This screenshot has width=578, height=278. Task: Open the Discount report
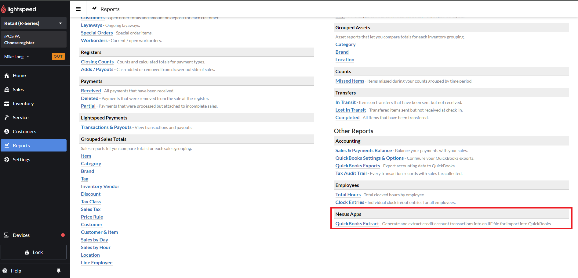click(91, 194)
